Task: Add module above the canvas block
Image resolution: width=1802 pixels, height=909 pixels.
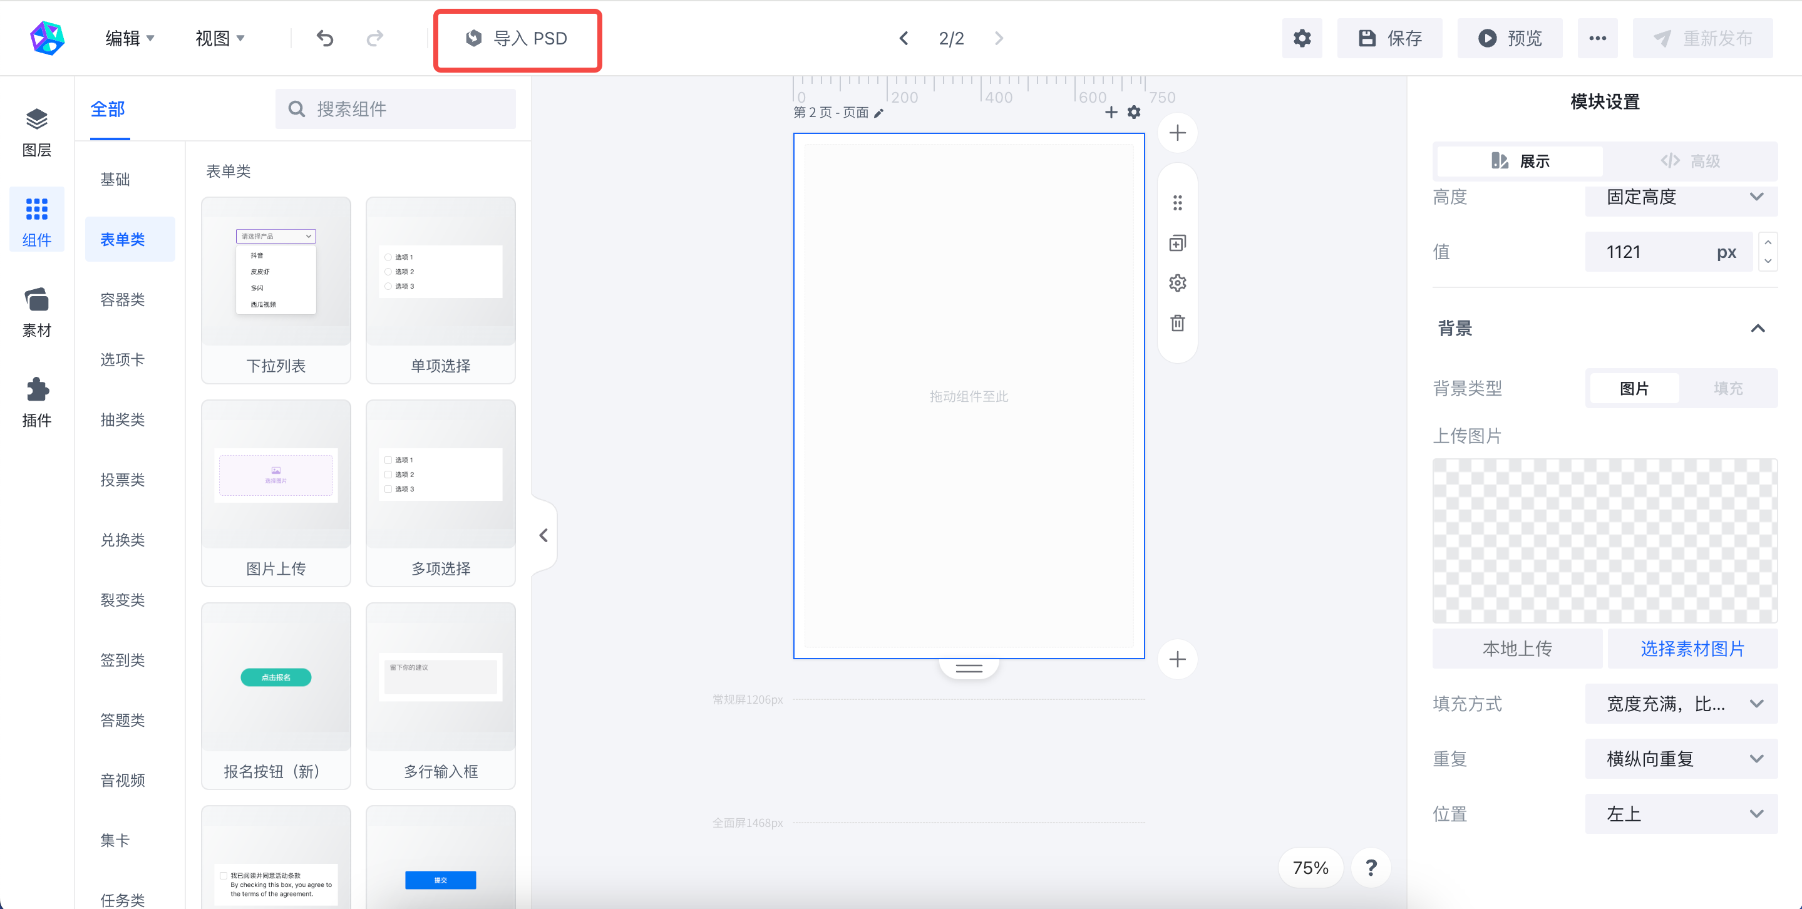Action: (1177, 133)
